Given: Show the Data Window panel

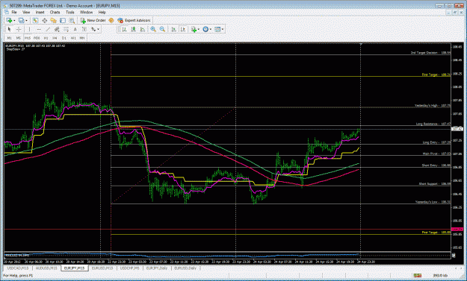Looking at the screenshot, I should coord(44,20).
